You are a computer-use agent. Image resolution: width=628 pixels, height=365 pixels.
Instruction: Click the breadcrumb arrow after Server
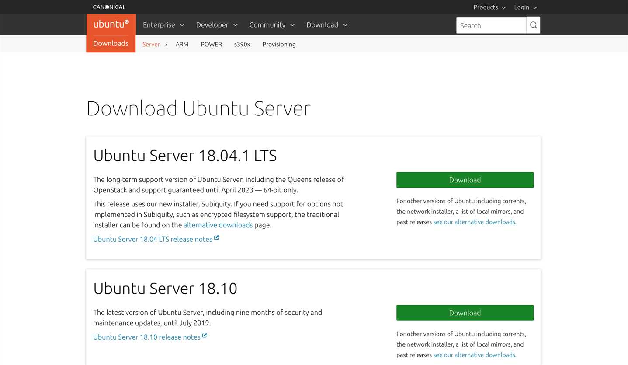pos(166,44)
